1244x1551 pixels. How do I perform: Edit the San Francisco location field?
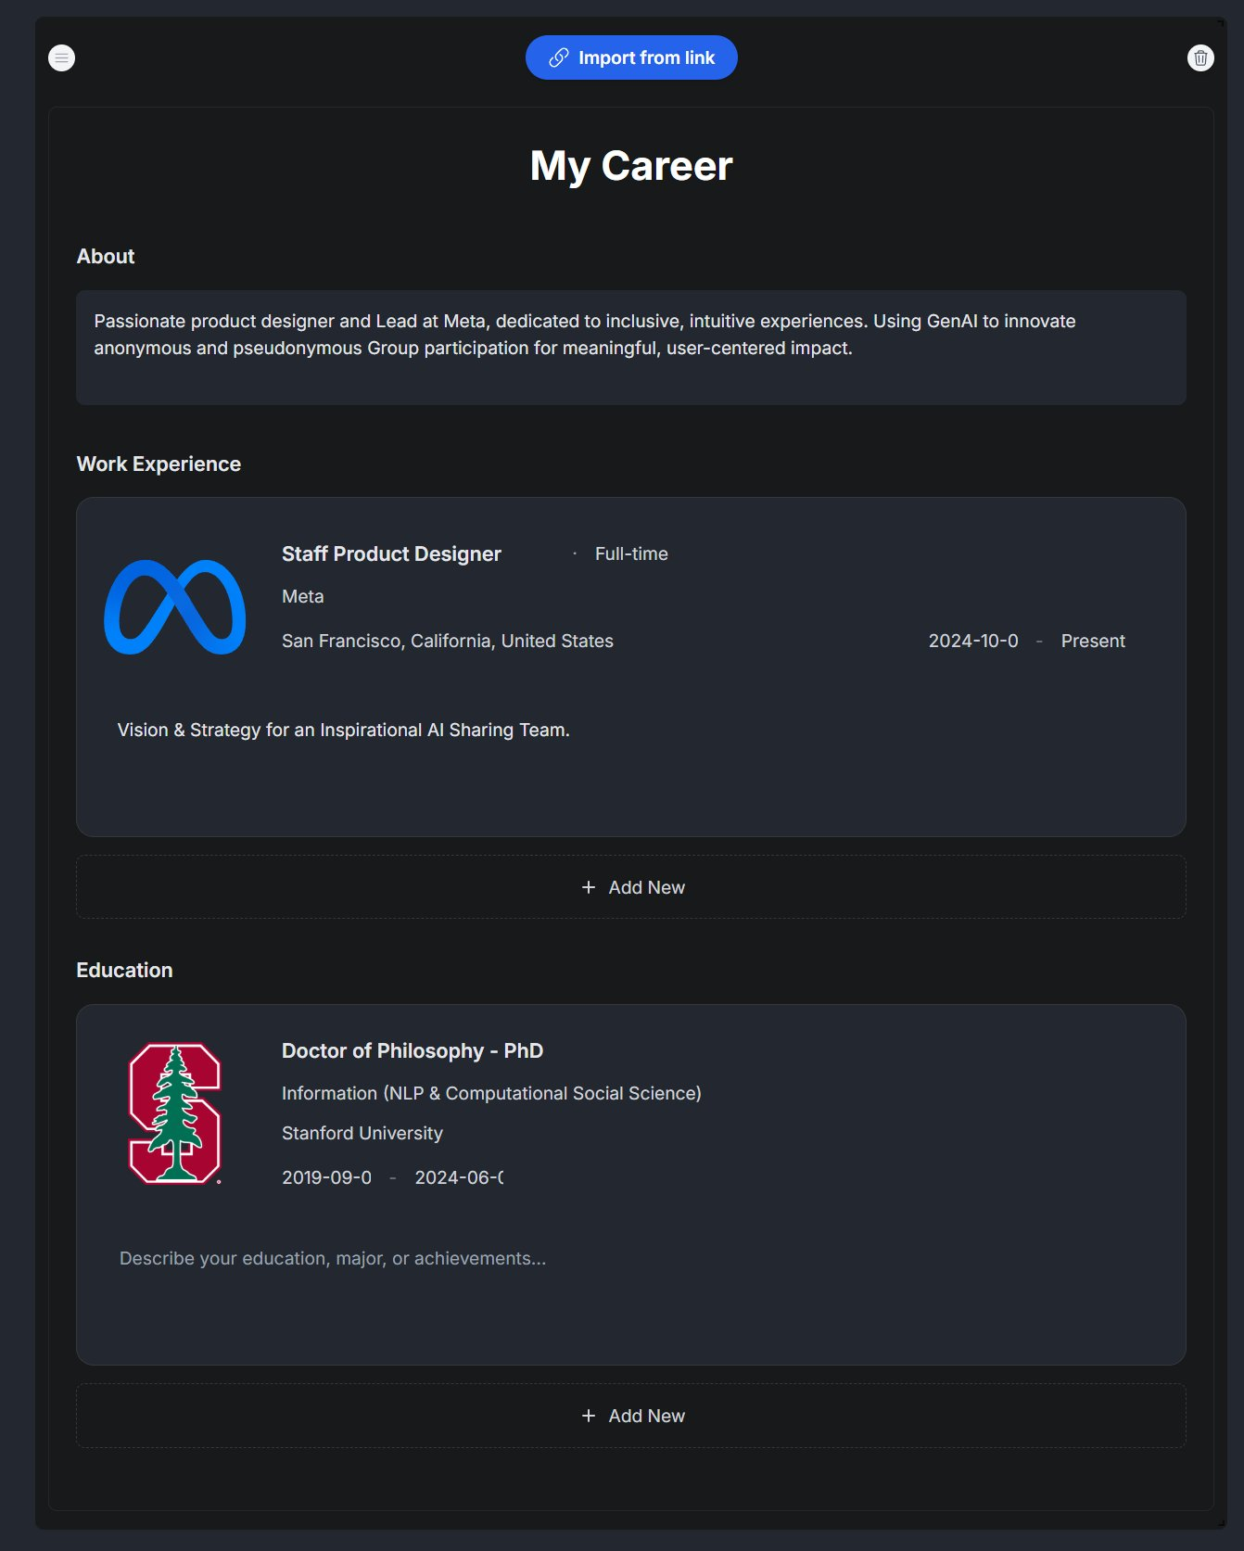[448, 641]
